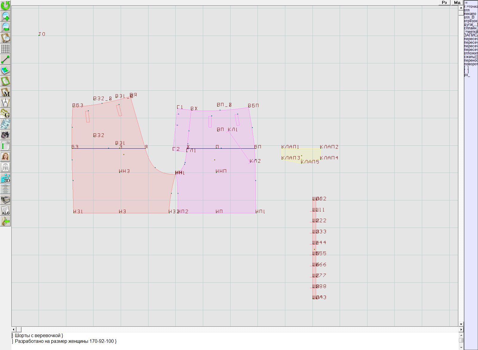The height and width of the screenshot is (350, 478).
Task: Select 'отрезок' in the command list
Action: 471,21
